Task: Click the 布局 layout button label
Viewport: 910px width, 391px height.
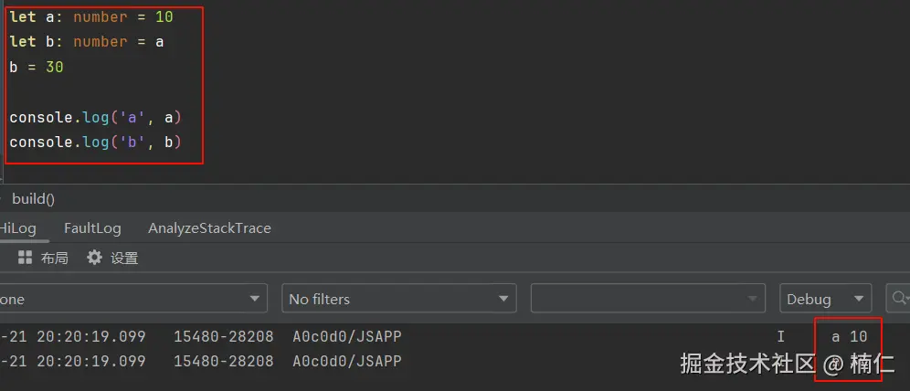Action: (55, 259)
